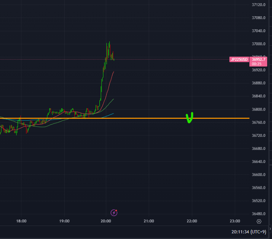The image size is (272, 239).
Task: Click the 37120.0 price axis label
Action: pos(259,5)
